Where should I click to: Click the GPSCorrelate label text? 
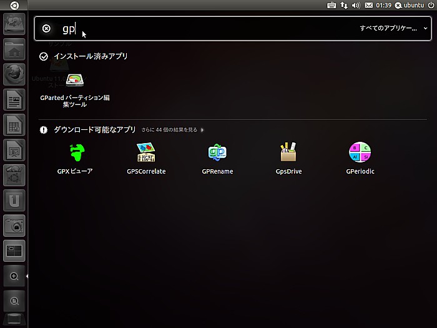coord(146,171)
